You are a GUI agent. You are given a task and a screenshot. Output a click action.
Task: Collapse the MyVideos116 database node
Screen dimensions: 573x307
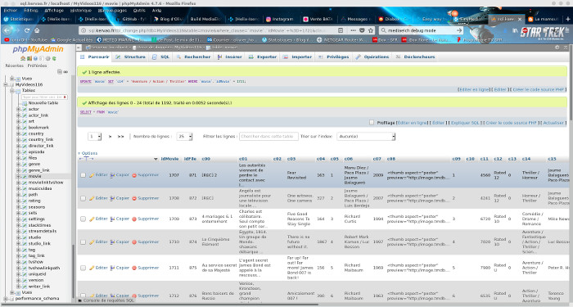click(7, 85)
